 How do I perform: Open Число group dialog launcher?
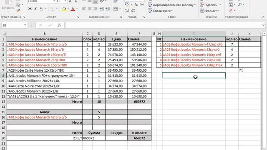point(144,17)
